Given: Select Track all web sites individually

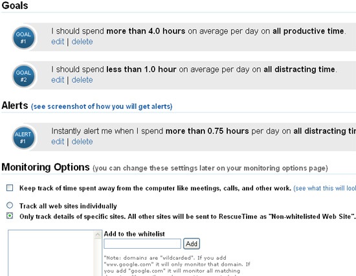Looking at the screenshot, I should (x=10, y=205).
